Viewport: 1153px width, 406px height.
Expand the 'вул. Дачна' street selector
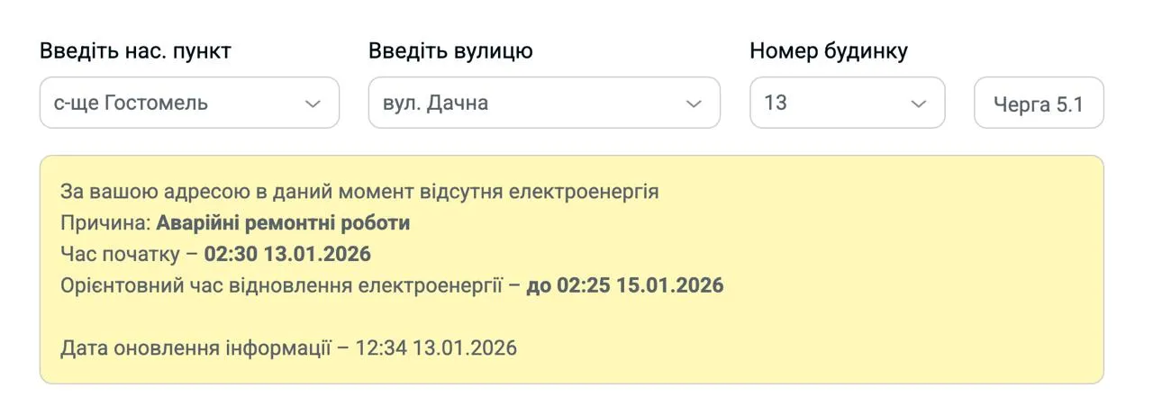522,104
